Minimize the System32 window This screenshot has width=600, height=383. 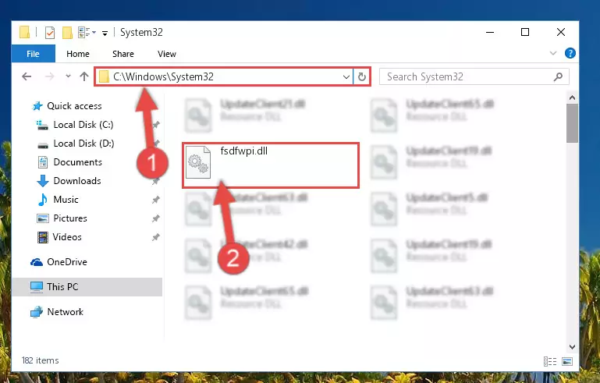(x=490, y=33)
